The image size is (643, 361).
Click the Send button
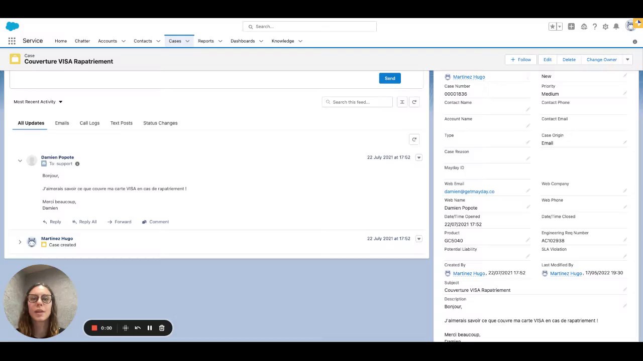point(390,78)
